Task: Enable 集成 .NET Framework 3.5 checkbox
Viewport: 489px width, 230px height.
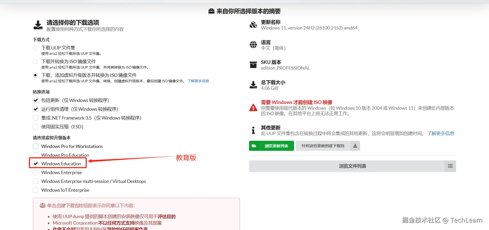Action: (x=36, y=118)
